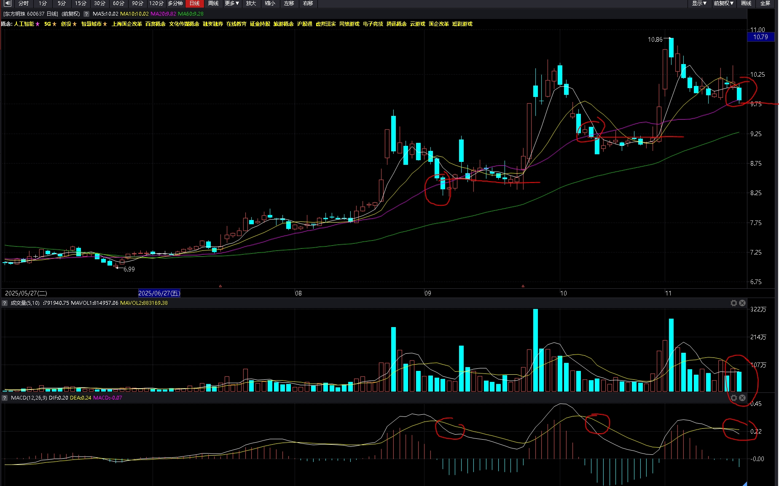Select the 60分 period tab
This screenshot has width=779, height=486.
[118, 3]
